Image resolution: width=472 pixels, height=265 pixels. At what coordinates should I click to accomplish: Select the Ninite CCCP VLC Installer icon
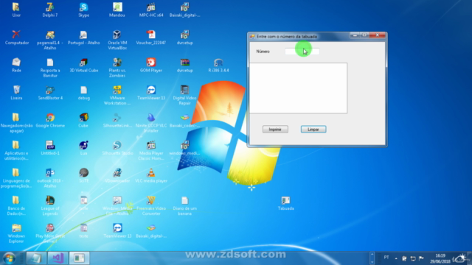click(151, 123)
